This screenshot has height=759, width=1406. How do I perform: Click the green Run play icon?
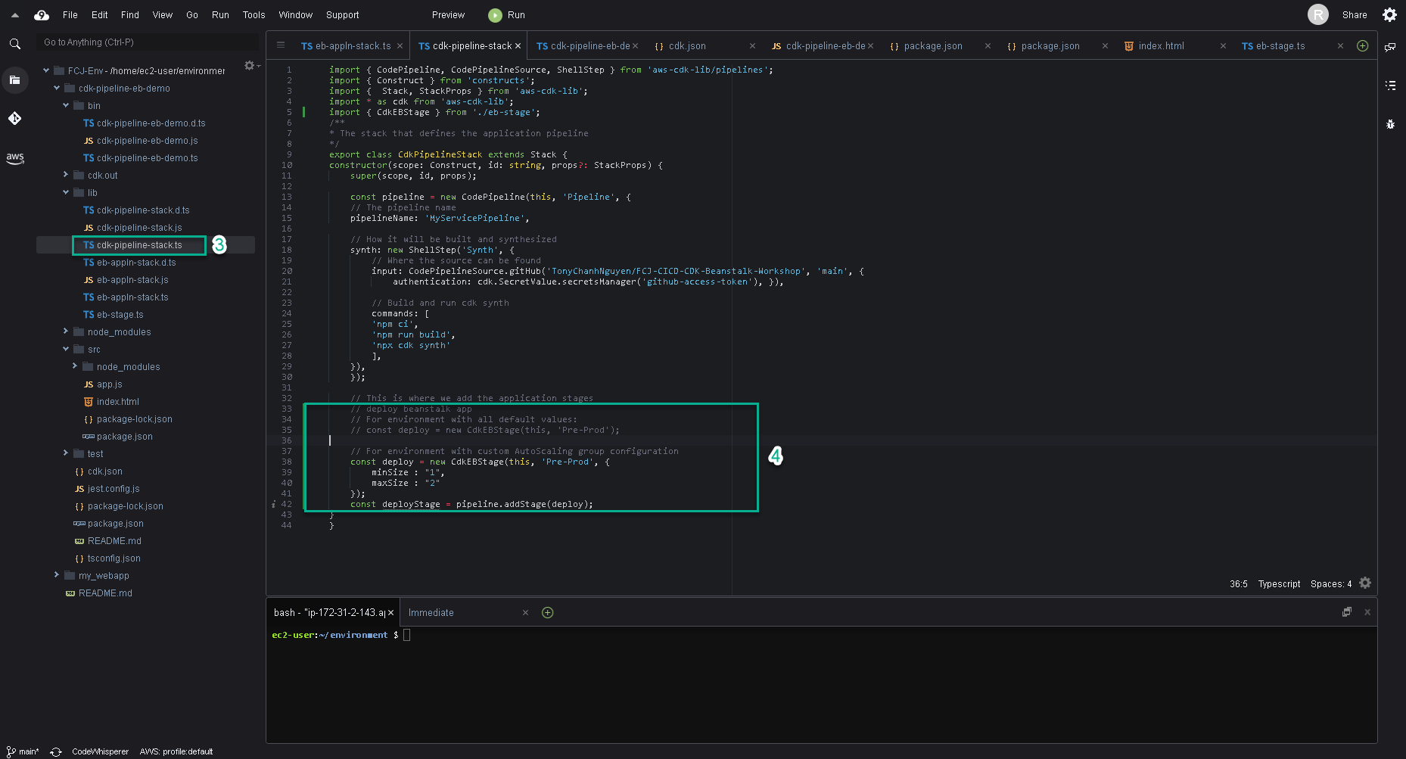[495, 15]
